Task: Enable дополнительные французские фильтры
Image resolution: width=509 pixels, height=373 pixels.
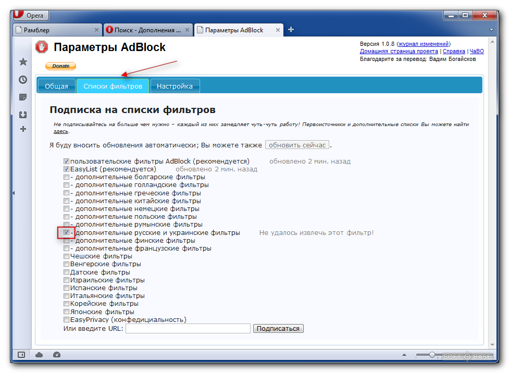Action: point(66,248)
